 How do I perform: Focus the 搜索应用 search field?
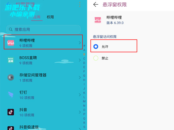click(x=43, y=29)
